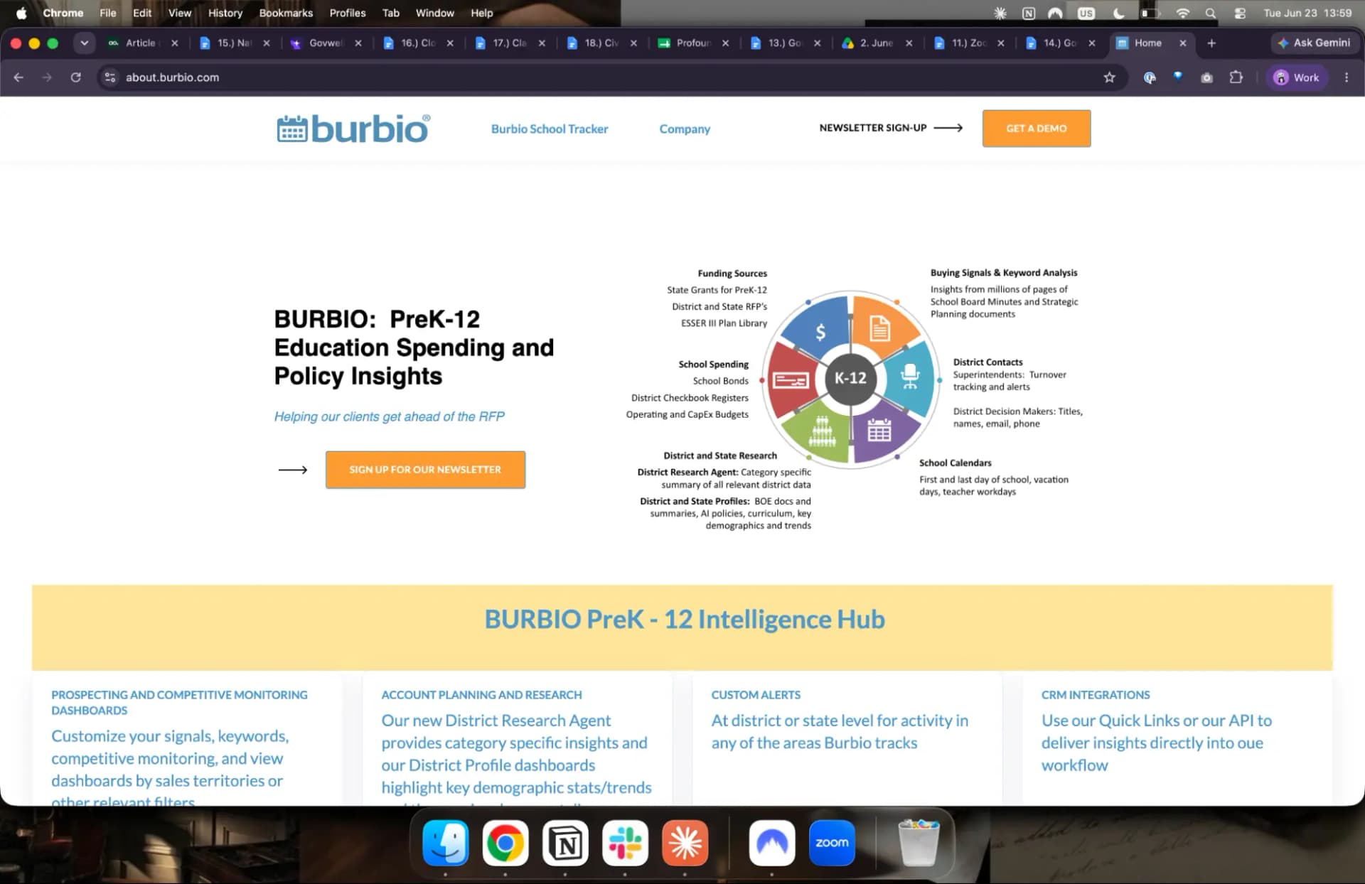Screen dimensions: 1365x884
Task: Click the date and time in menu bar
Action: [1307, 13]
